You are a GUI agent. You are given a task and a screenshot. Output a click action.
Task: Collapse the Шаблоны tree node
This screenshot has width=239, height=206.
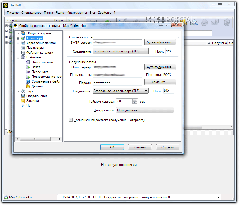pyautogui.click(x=18, y=58)
